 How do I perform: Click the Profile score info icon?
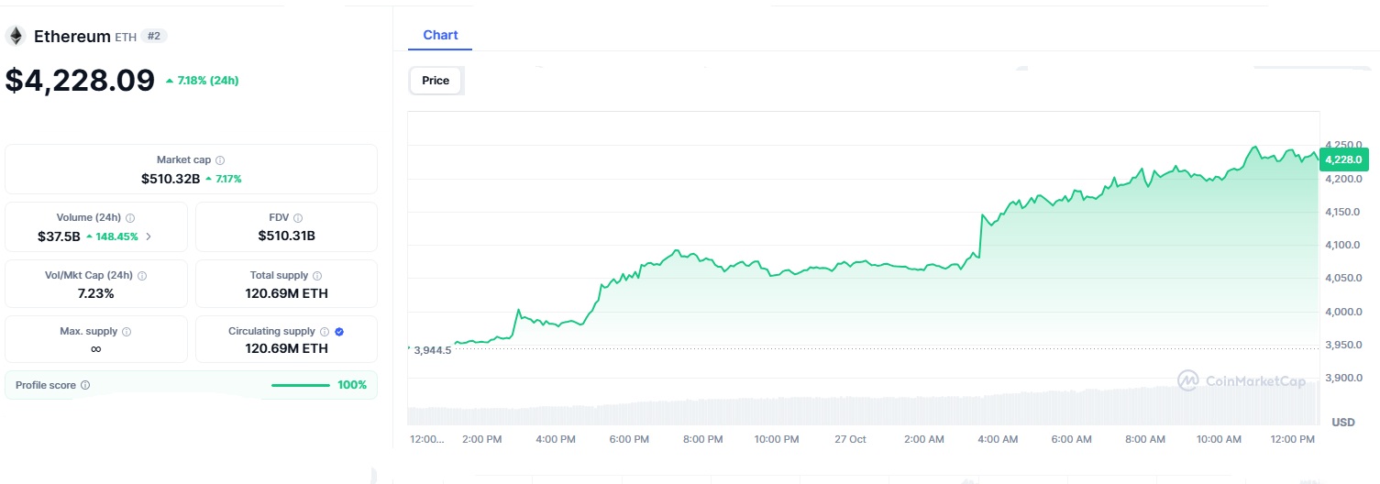point(85,386)
